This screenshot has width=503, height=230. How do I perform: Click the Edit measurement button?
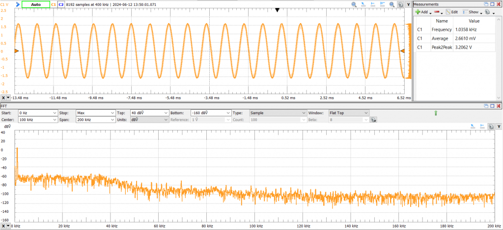click(452, 12)
